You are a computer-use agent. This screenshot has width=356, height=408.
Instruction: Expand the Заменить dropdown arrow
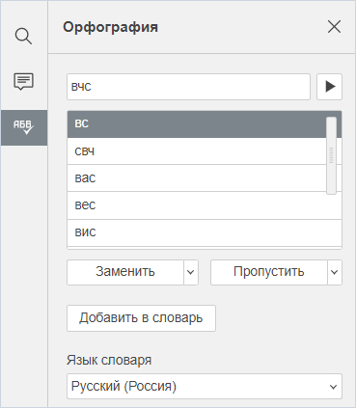pyautogui.click(x=191, y=272)
